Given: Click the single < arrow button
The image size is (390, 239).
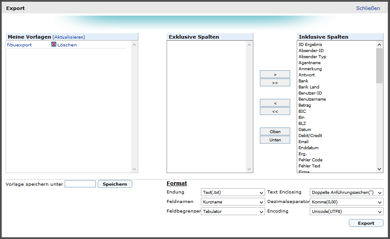Looking at the screenshot, I should 275,103.
